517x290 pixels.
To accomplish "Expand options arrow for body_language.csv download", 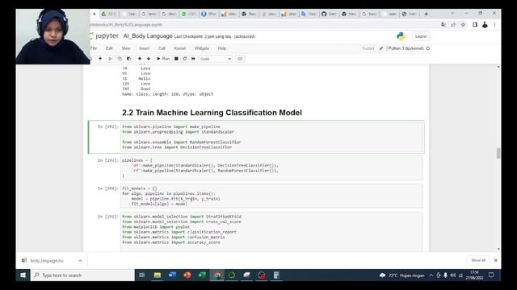I will tap(80, 260).
